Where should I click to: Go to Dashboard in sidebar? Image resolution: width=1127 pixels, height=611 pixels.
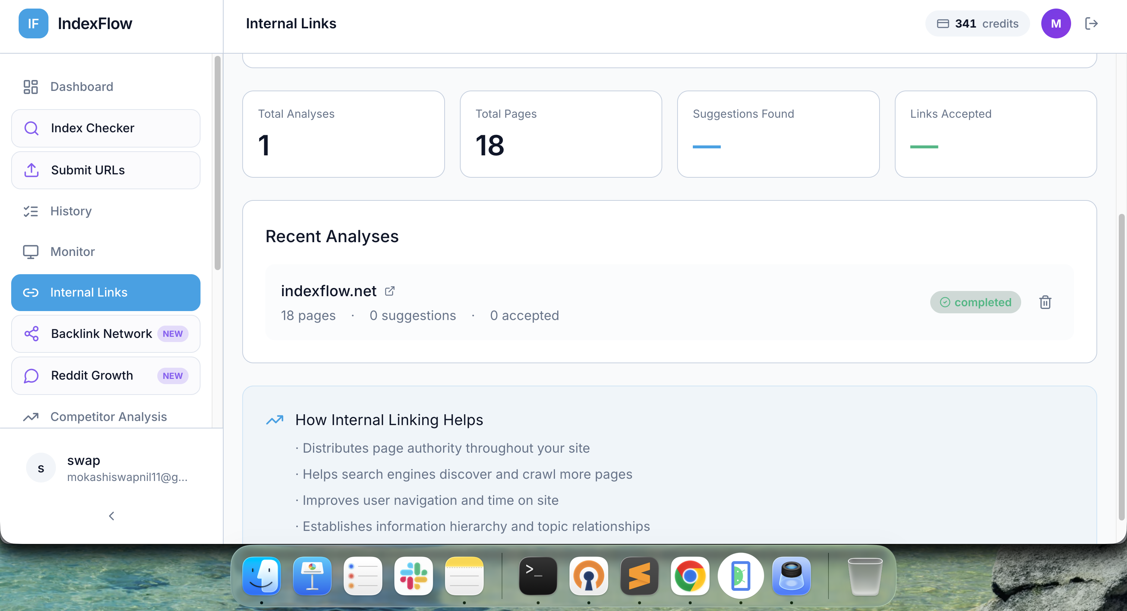click(81, 86)
